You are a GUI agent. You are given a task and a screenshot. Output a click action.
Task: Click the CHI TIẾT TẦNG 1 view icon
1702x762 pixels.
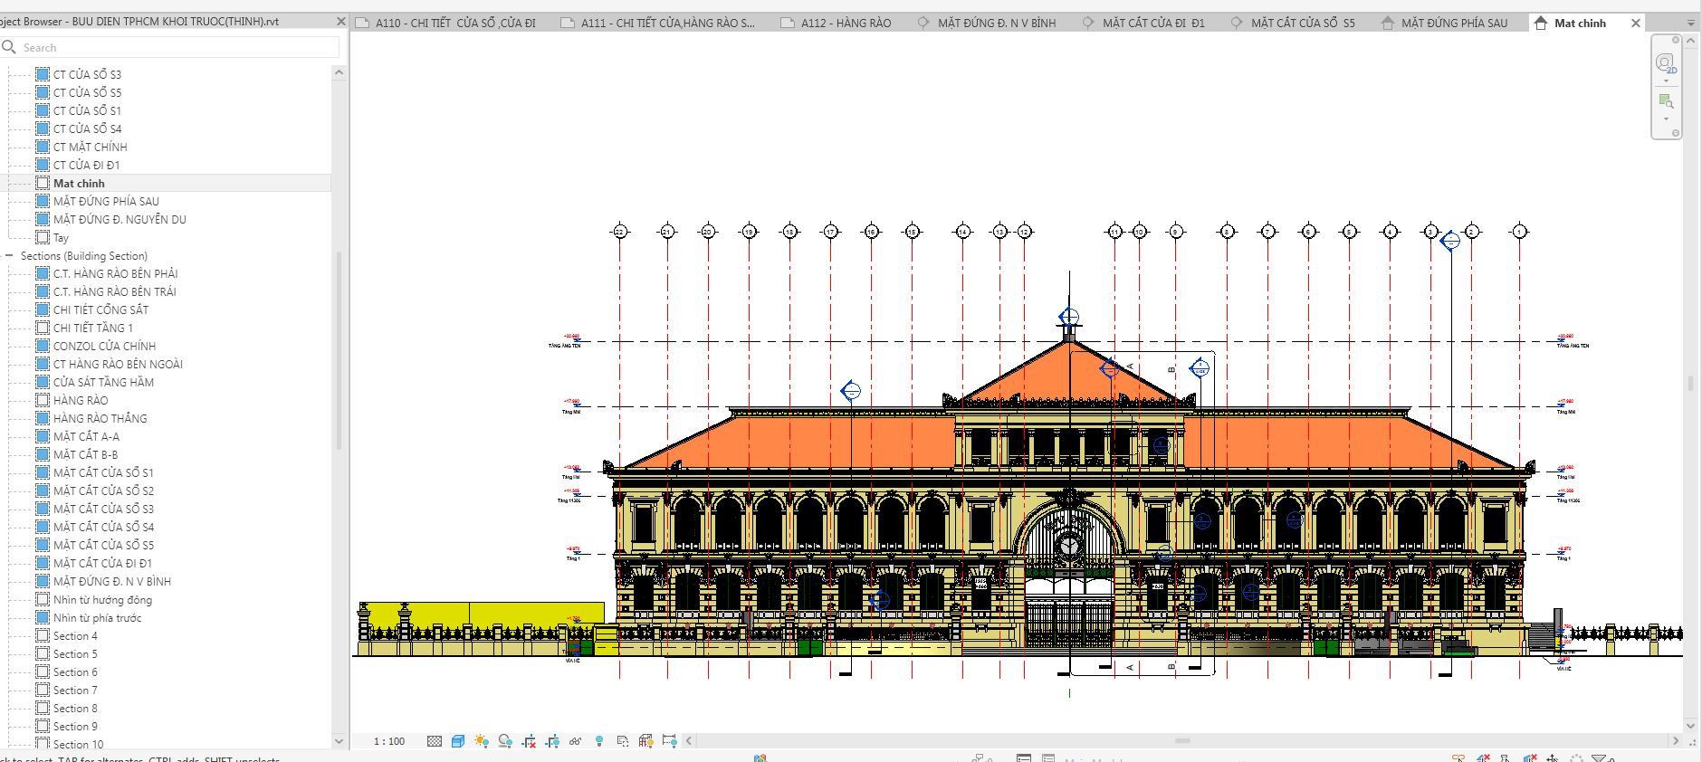tap(43, 328)
